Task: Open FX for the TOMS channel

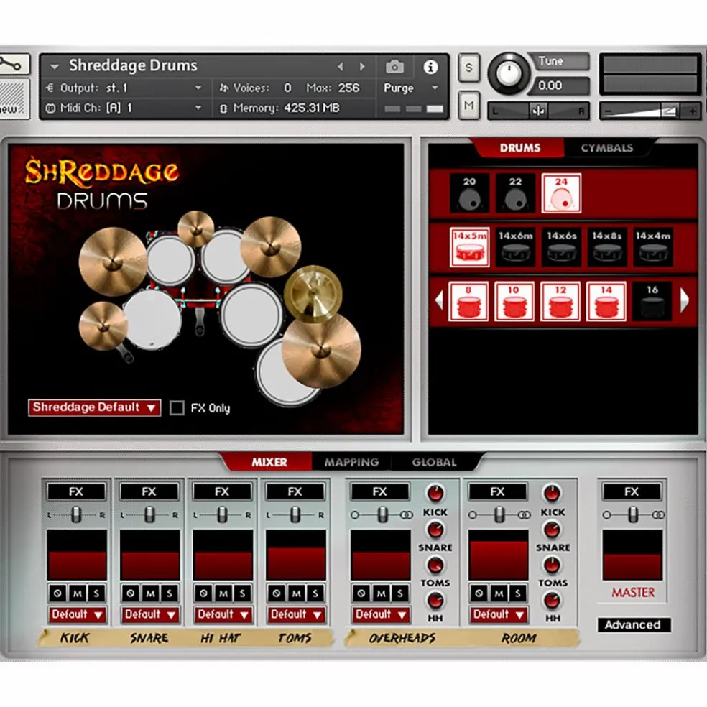Action: click(x=295, y=491)
